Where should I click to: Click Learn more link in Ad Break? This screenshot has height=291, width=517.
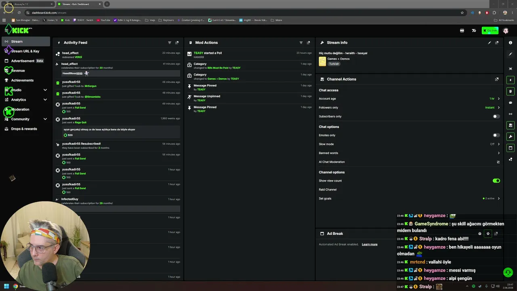(x=370, y=245)
